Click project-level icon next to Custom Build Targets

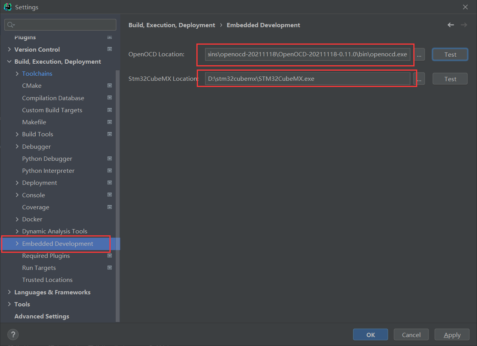[109, 110]
